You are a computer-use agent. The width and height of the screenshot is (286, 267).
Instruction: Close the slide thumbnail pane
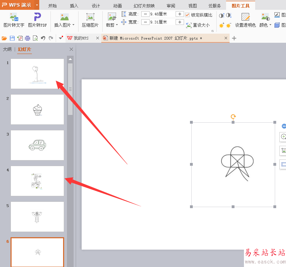[71, 49]
